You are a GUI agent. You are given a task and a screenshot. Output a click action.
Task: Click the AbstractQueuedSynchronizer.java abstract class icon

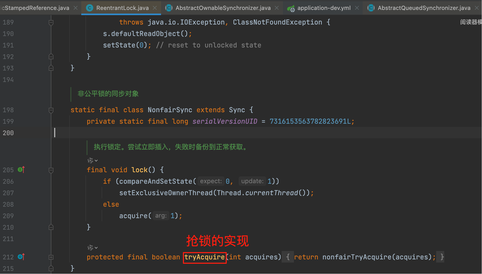(371, 8)
